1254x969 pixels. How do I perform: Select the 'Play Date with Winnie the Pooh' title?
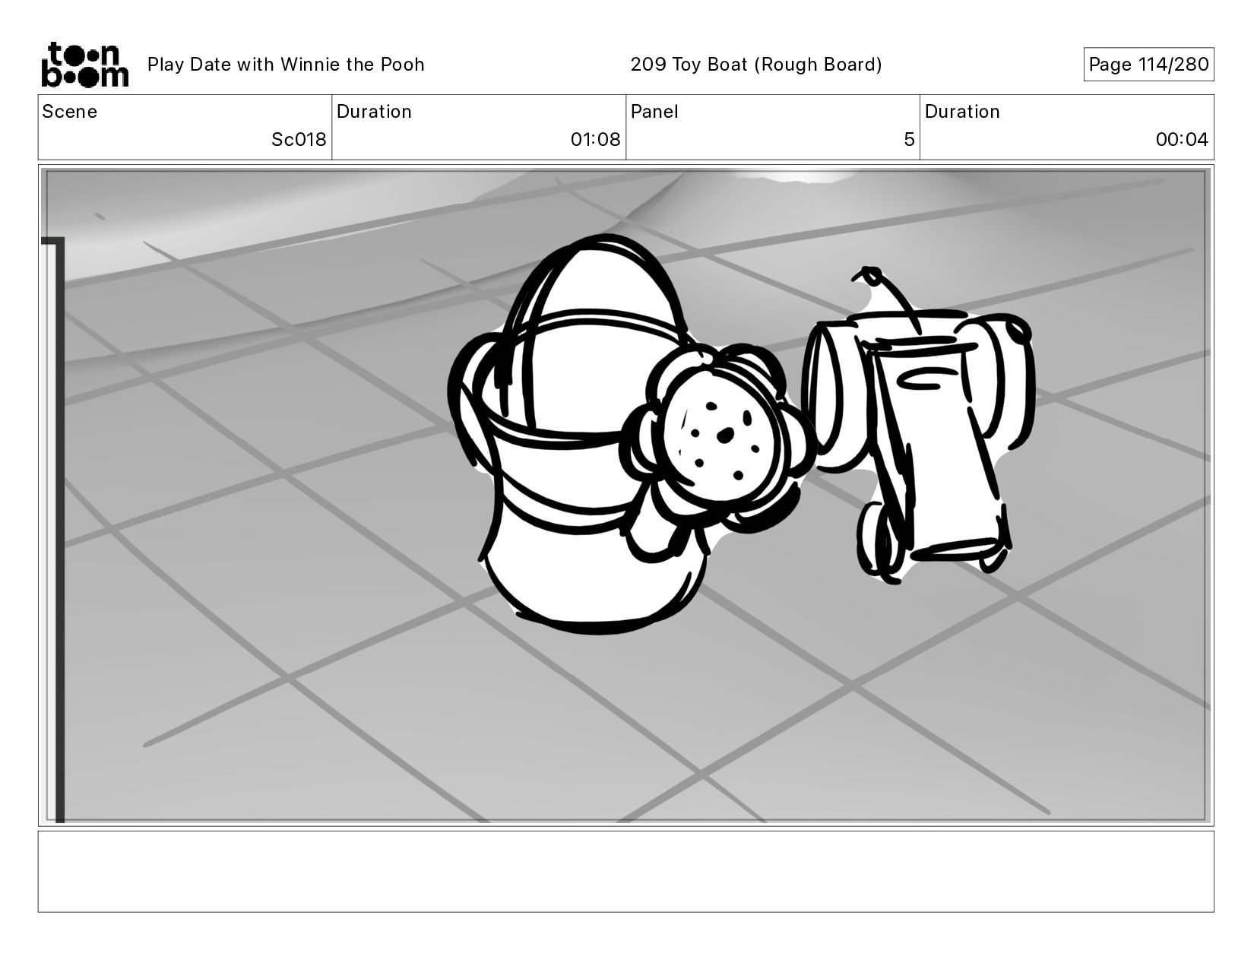coord(286,65)
